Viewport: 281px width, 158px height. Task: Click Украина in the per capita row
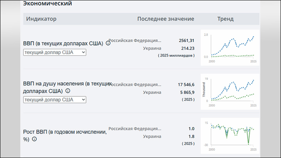click(152, 92)
